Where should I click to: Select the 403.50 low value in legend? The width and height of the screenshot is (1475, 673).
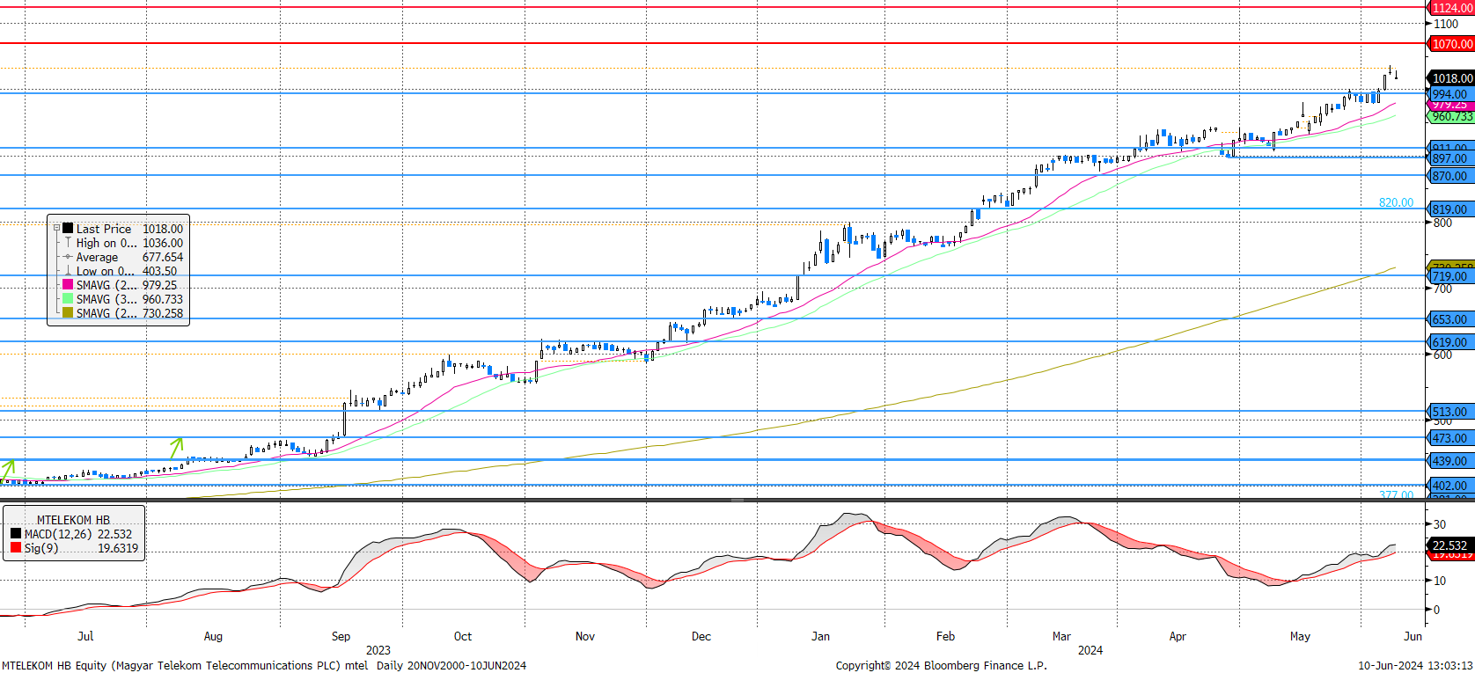point(159,271)
